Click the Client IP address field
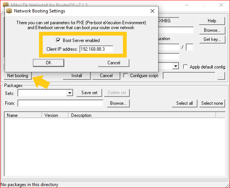Image resolution: width=230 pixels, height=188 pixels. tap(96, 49)
